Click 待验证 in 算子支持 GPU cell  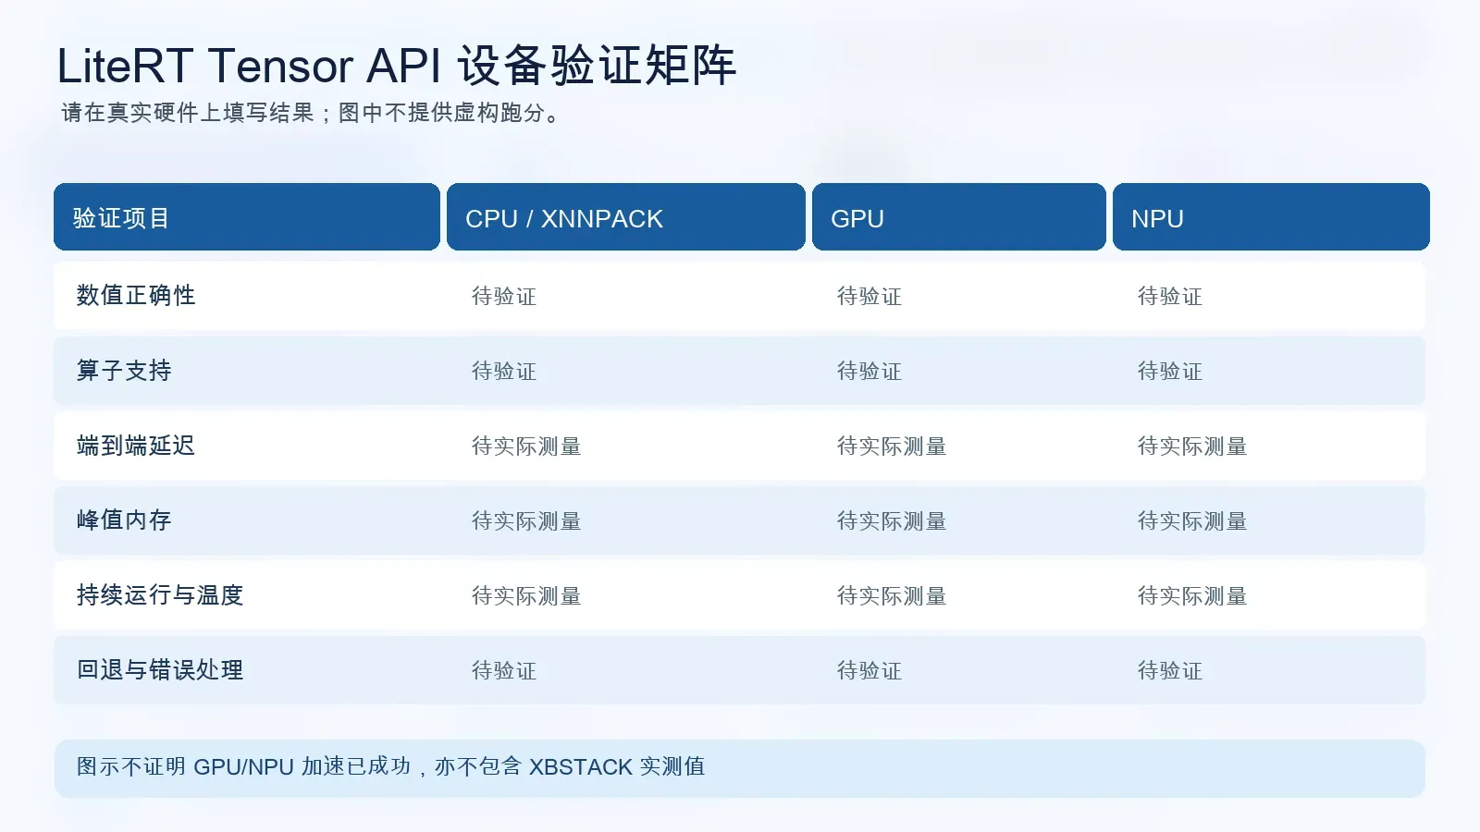(869, 372)
